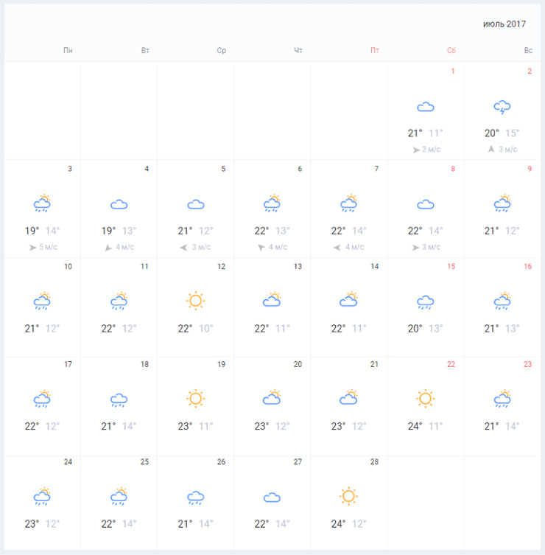
Task: Select the 19° temperature on July 4
Action: coord(108,231)
